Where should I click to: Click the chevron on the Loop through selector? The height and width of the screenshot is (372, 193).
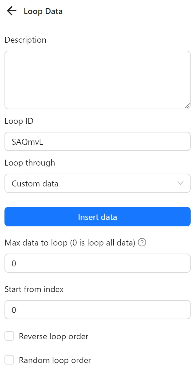click(180, 183)
